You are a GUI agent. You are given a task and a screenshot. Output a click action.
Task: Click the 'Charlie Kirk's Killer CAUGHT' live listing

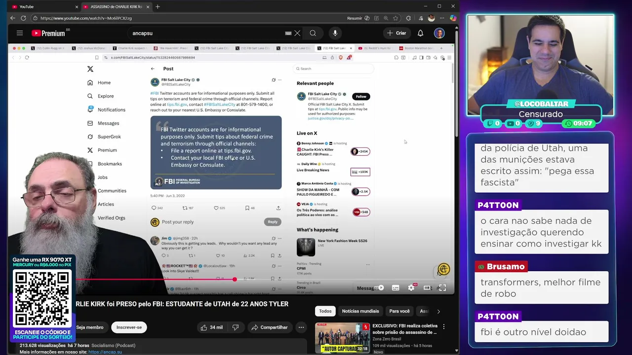point(333,149)
